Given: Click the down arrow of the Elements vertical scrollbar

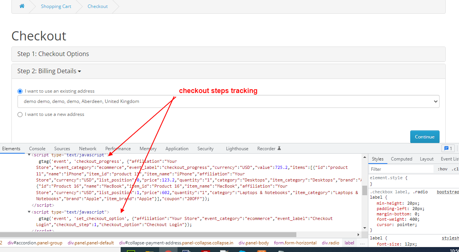Looking at the screenshot, I should coord(365,228).
